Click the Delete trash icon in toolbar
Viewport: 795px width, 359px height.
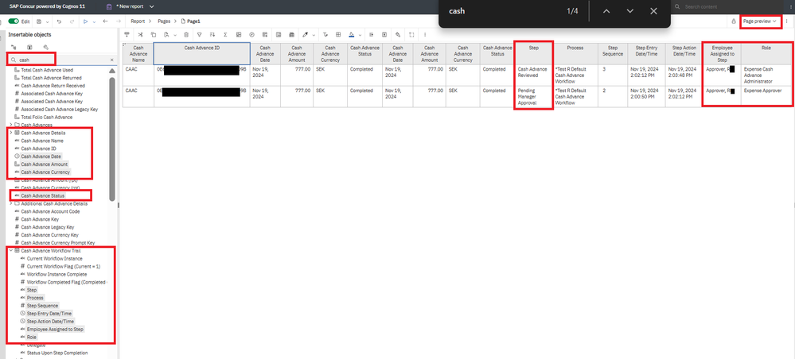click(x=186, y=34)
